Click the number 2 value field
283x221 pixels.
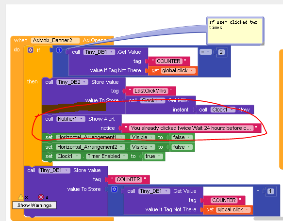pos(221,52)
